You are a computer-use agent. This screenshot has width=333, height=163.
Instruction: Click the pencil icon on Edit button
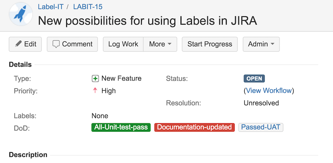18,44
